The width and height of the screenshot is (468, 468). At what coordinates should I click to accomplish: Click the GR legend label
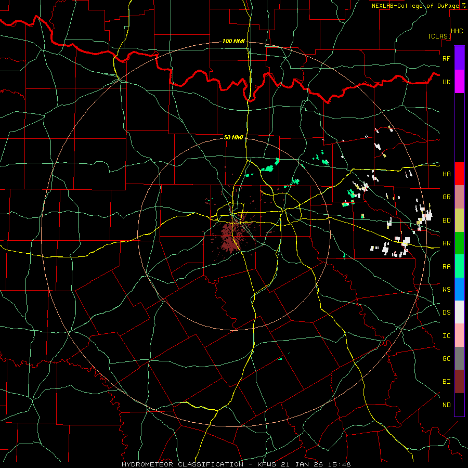pyautogui.click(x=446, y=197)
